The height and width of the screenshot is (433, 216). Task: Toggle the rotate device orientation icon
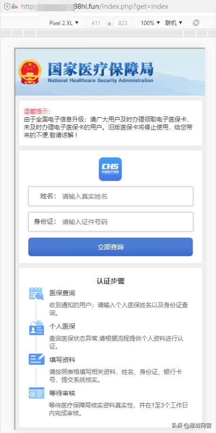(196, 23)
